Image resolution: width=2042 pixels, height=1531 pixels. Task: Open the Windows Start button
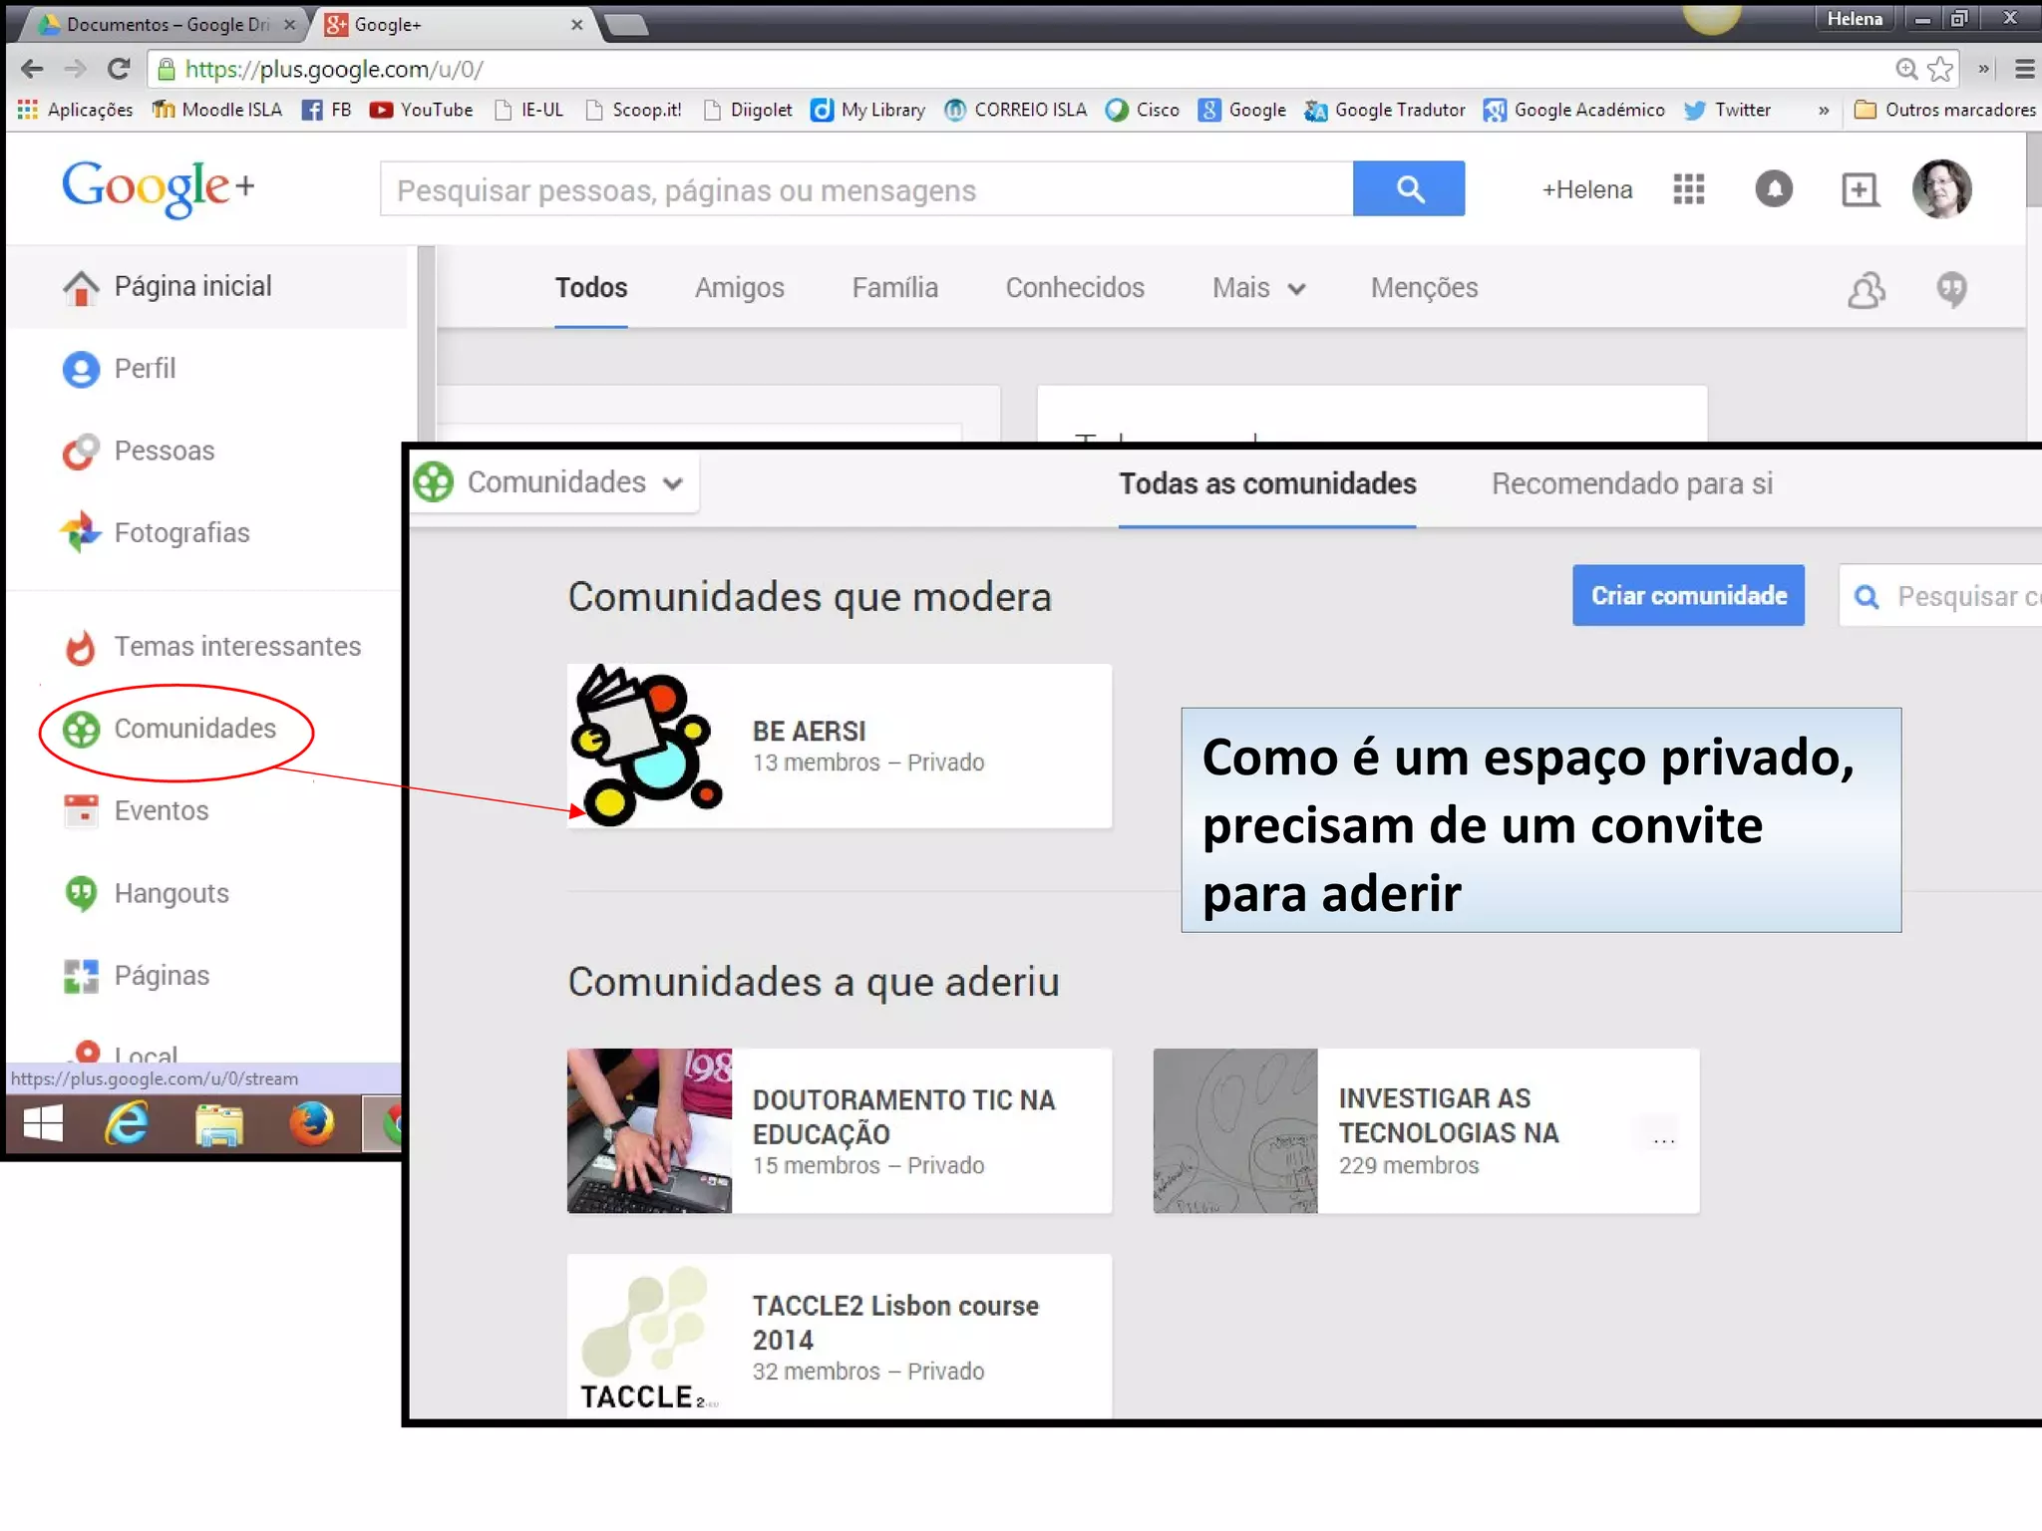coord(43,1123)
